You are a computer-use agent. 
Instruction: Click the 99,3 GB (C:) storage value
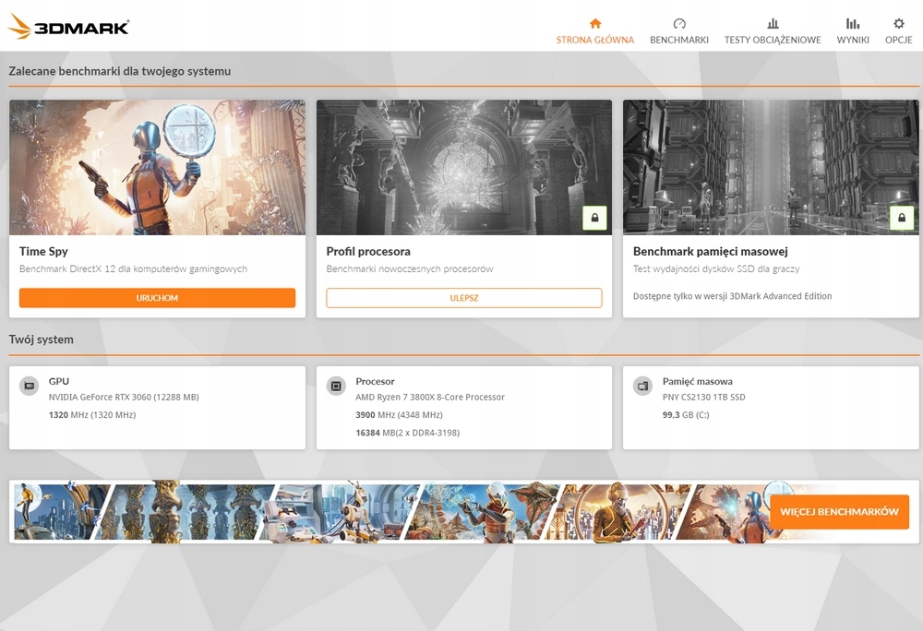click(686, 414)
